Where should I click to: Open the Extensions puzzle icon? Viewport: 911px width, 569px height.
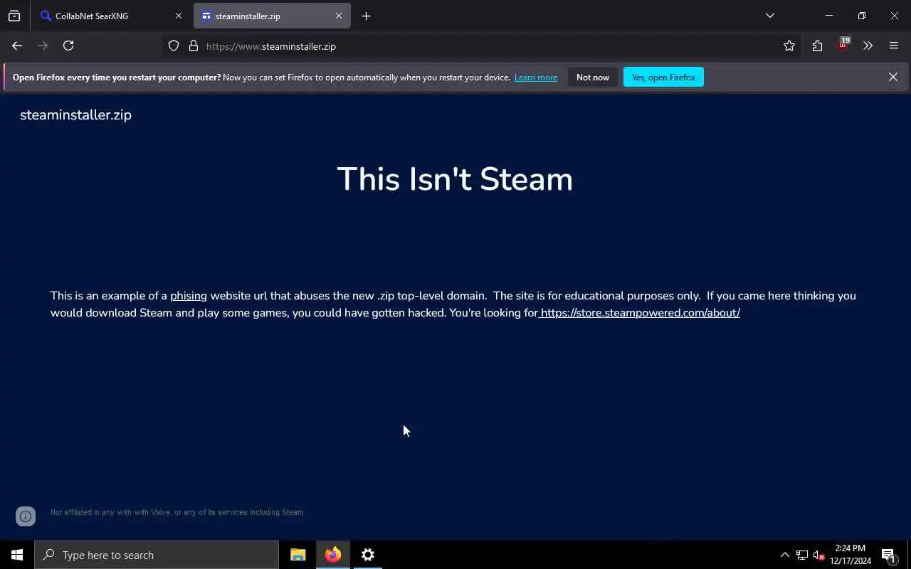click(817, 46)
